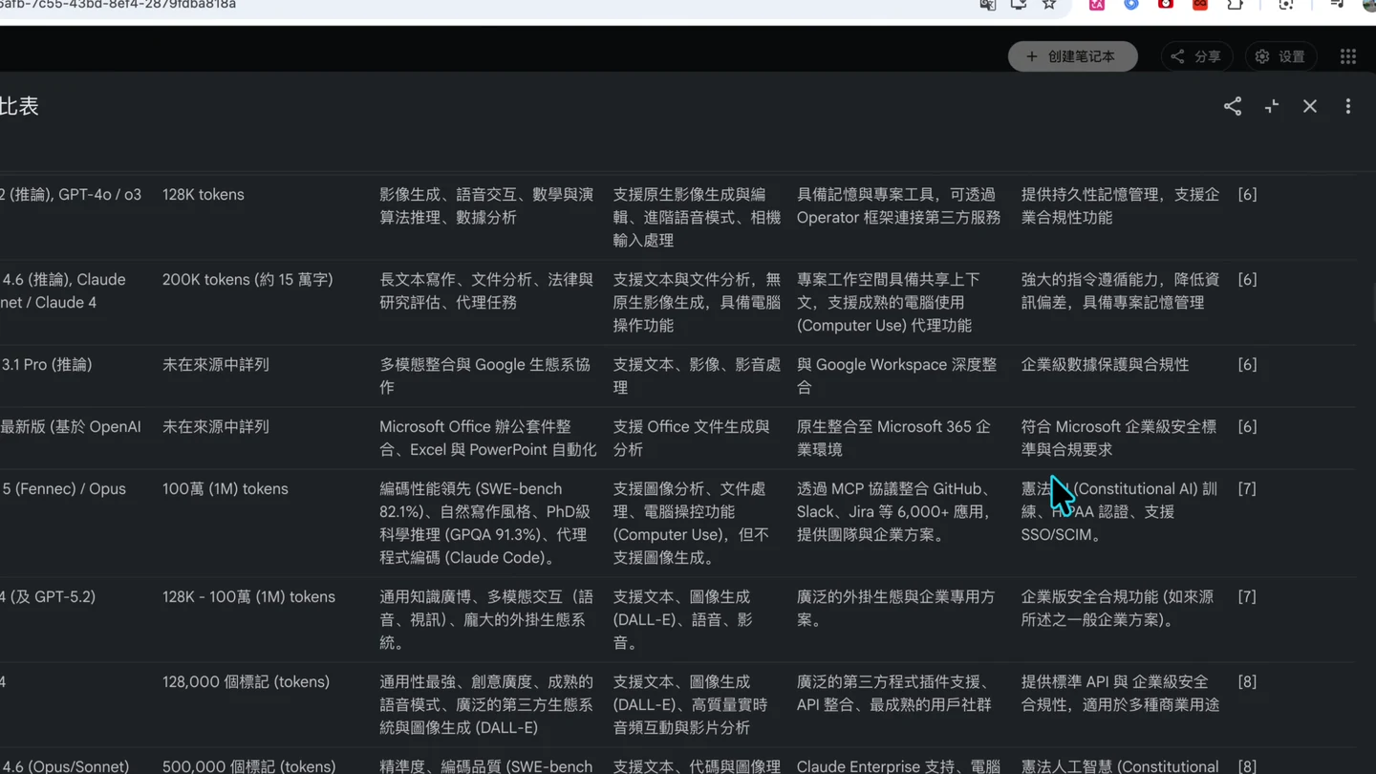Click the '強大的指令遵循能力' cell
This screenshot has width=1376, height=774.
1120,290
